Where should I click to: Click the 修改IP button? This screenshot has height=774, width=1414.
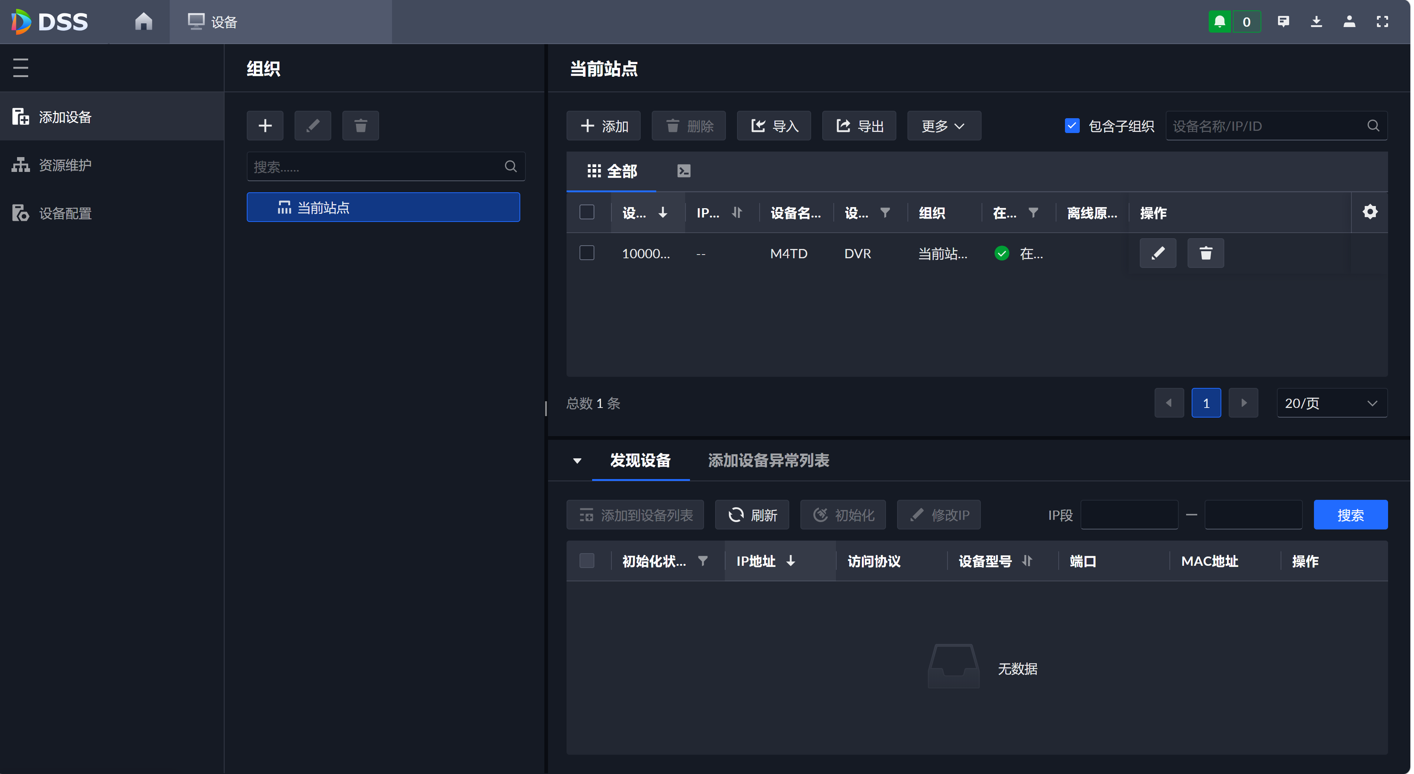939,515
